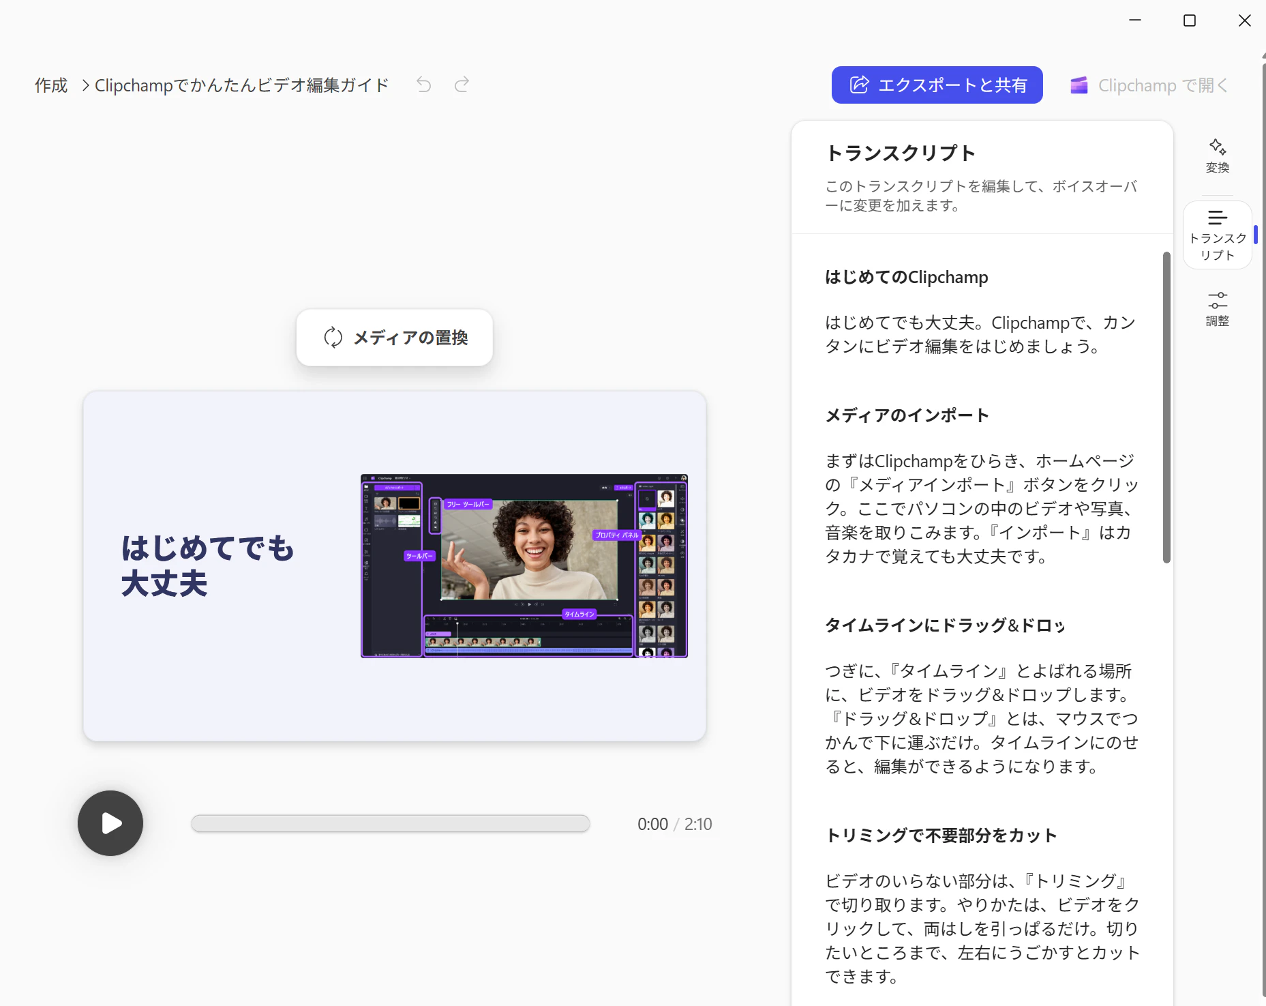
Task: Click the video preview thumbnail
Action: [524, 565]
